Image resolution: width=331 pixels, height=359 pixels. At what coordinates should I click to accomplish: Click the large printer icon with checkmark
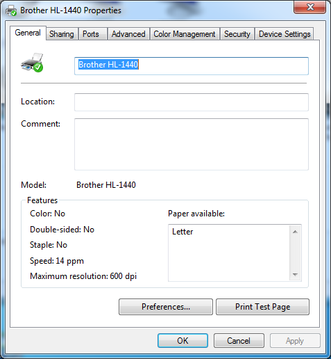pos(32,63)
